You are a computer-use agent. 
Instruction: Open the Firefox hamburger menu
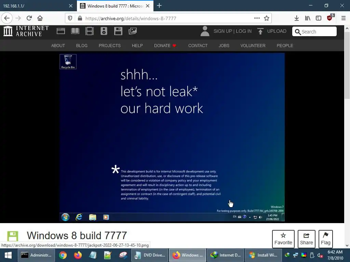[343, 18]
